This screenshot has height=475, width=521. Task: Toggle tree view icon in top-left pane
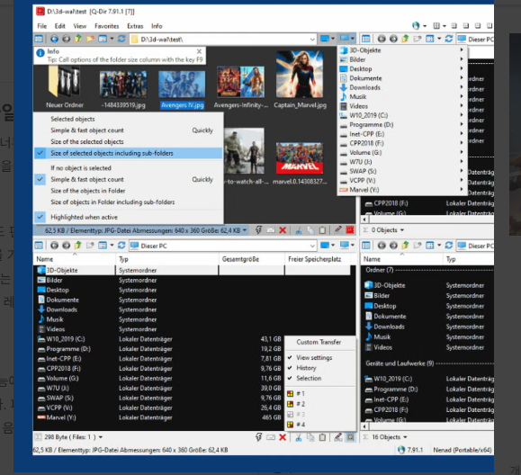click(x=39, y=39)
